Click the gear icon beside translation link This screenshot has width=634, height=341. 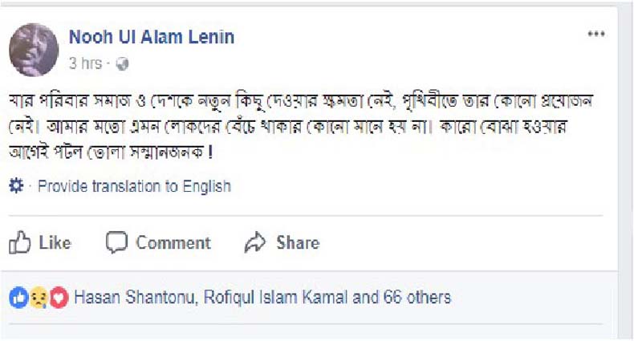[x=16, y=186]
